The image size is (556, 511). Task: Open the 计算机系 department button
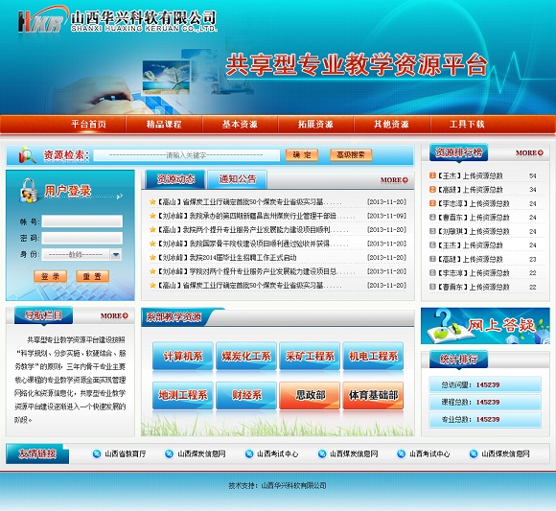coord(182,356)
